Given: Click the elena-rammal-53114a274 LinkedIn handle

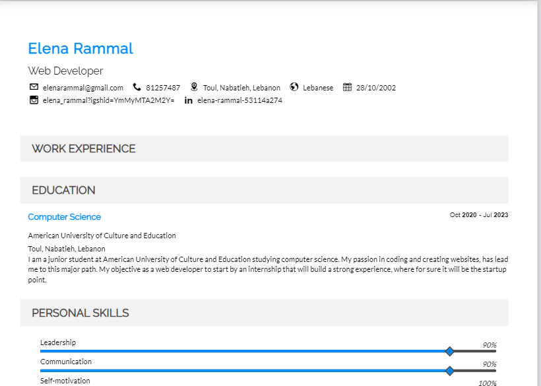Looking at the screenshot, I should (239, 101).
